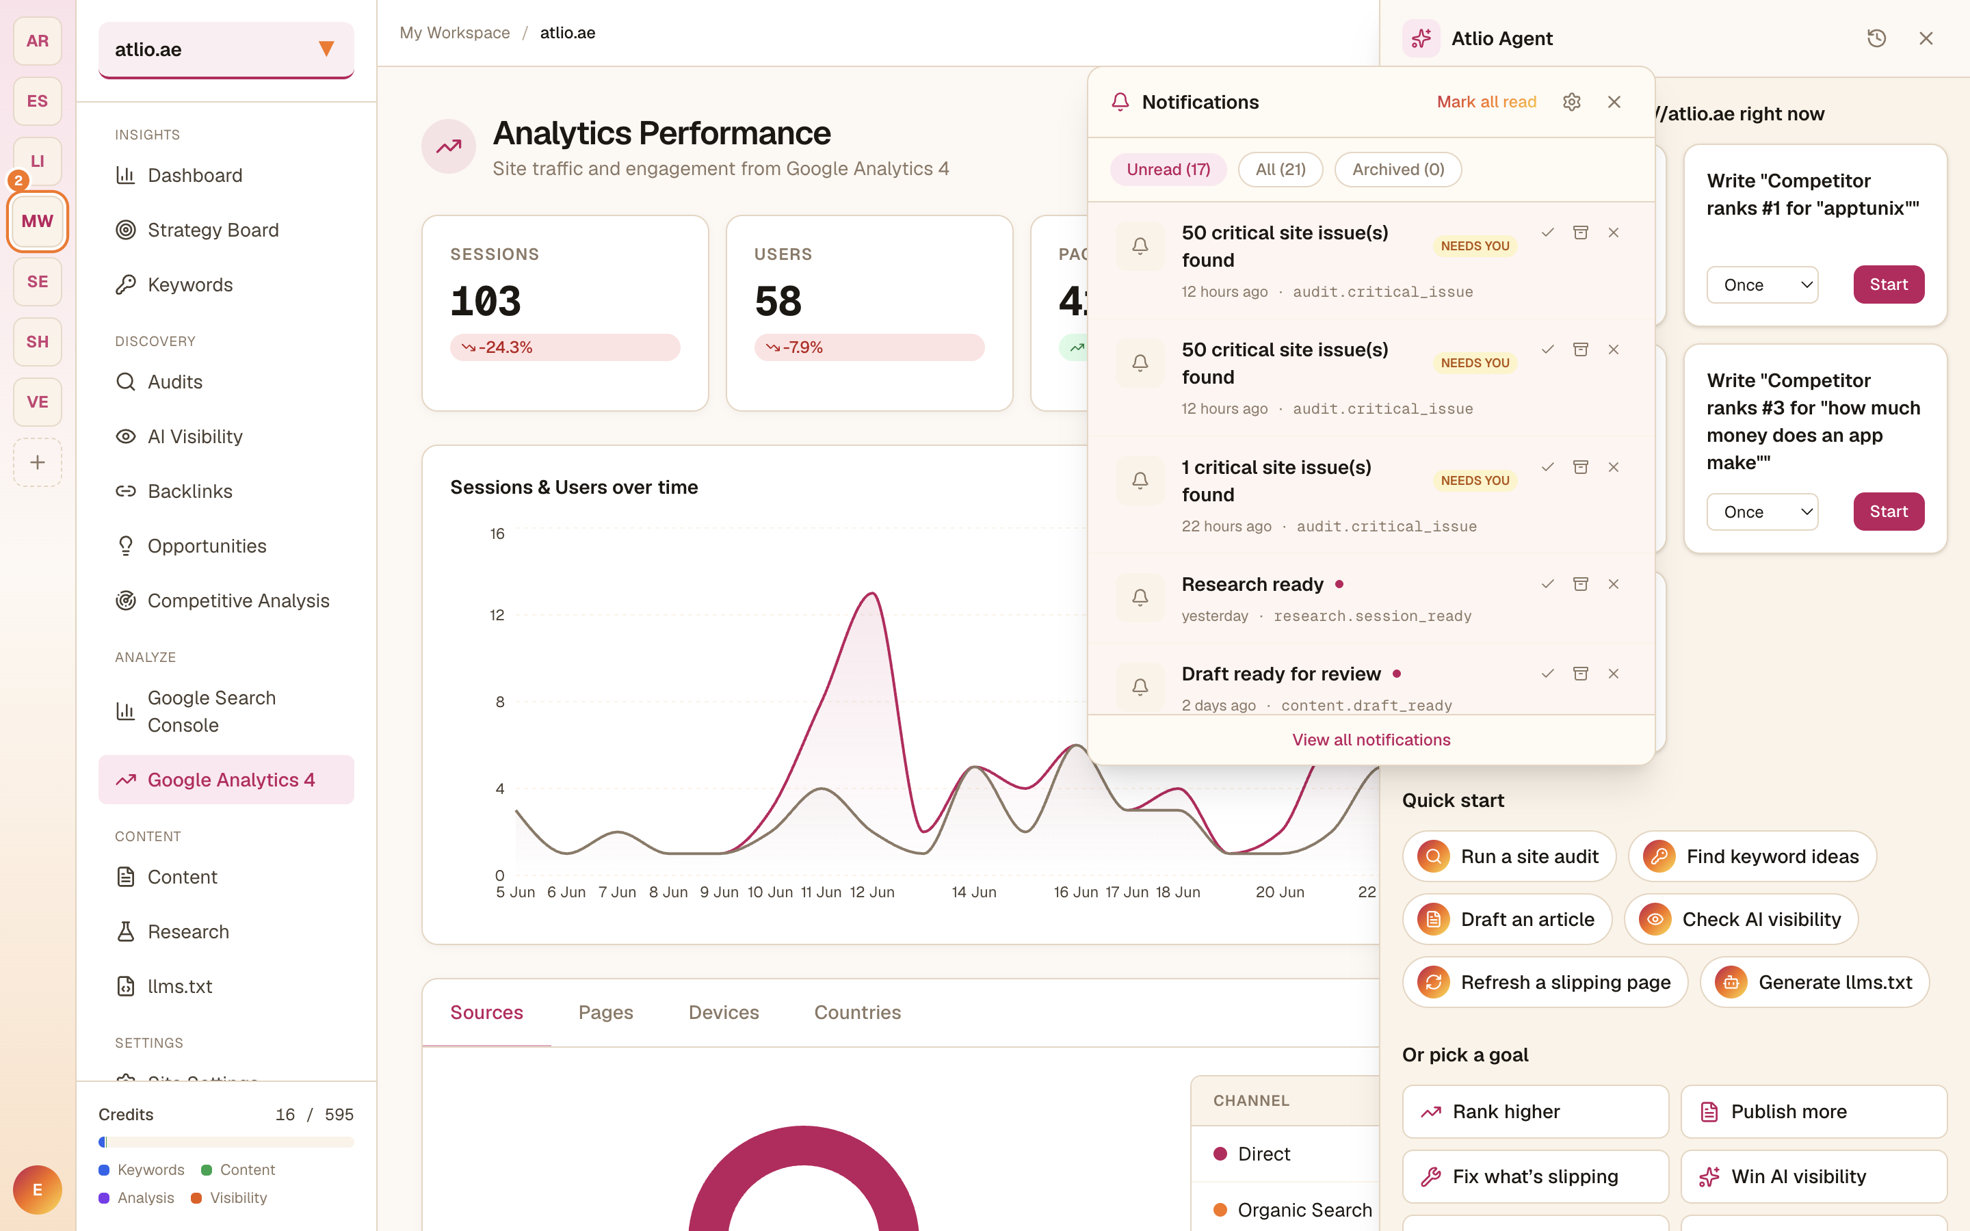Open Once dropdown for how much money task

[1761, 512]
